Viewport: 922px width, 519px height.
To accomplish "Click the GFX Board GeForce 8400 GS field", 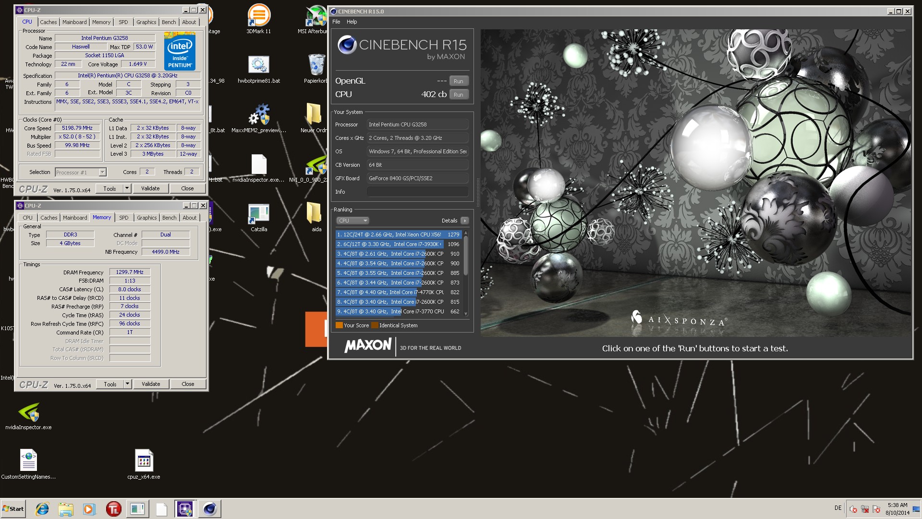I will 417,178.
